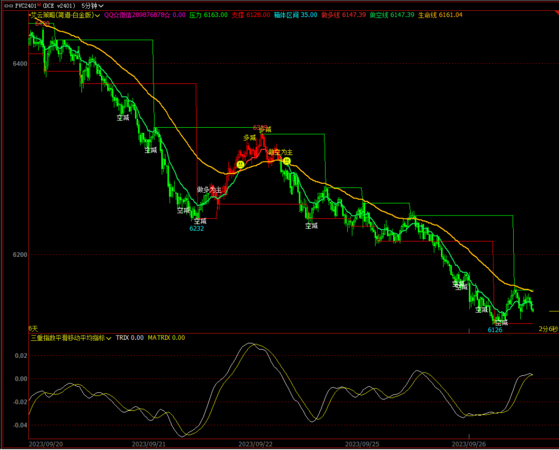Select the 6232 low price marker
This screenshot has height=450, width=559.
197,229
